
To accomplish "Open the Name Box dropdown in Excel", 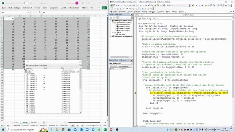I will pos(28,12).
